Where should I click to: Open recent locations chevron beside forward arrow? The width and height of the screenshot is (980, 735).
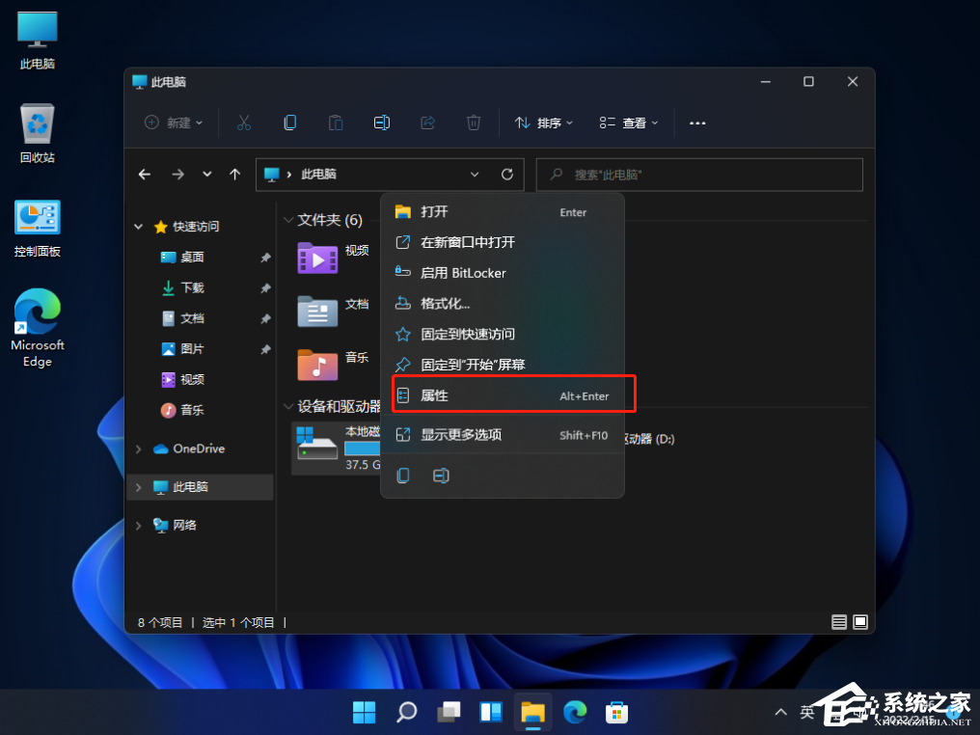[206, 175]
